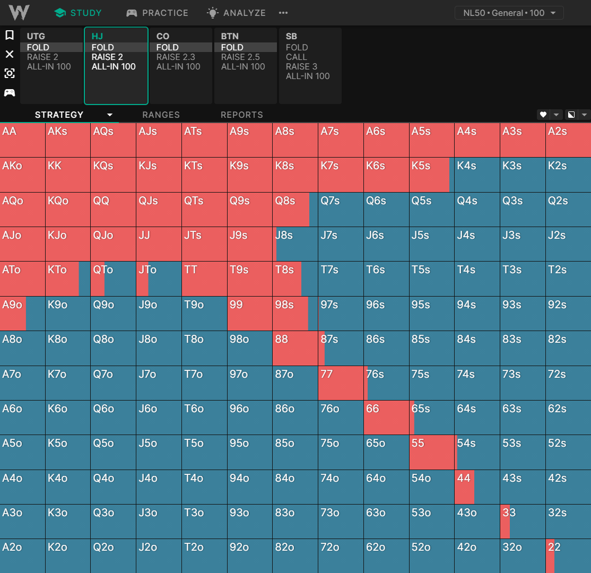Click the screenshot capture icon in sidebar
Screen dimensions: 591x573
[9, 73]
